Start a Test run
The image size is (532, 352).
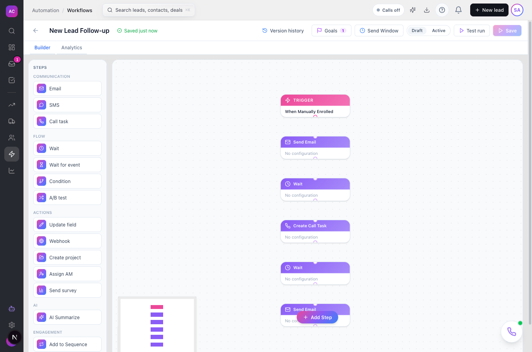tap(472, 31)
